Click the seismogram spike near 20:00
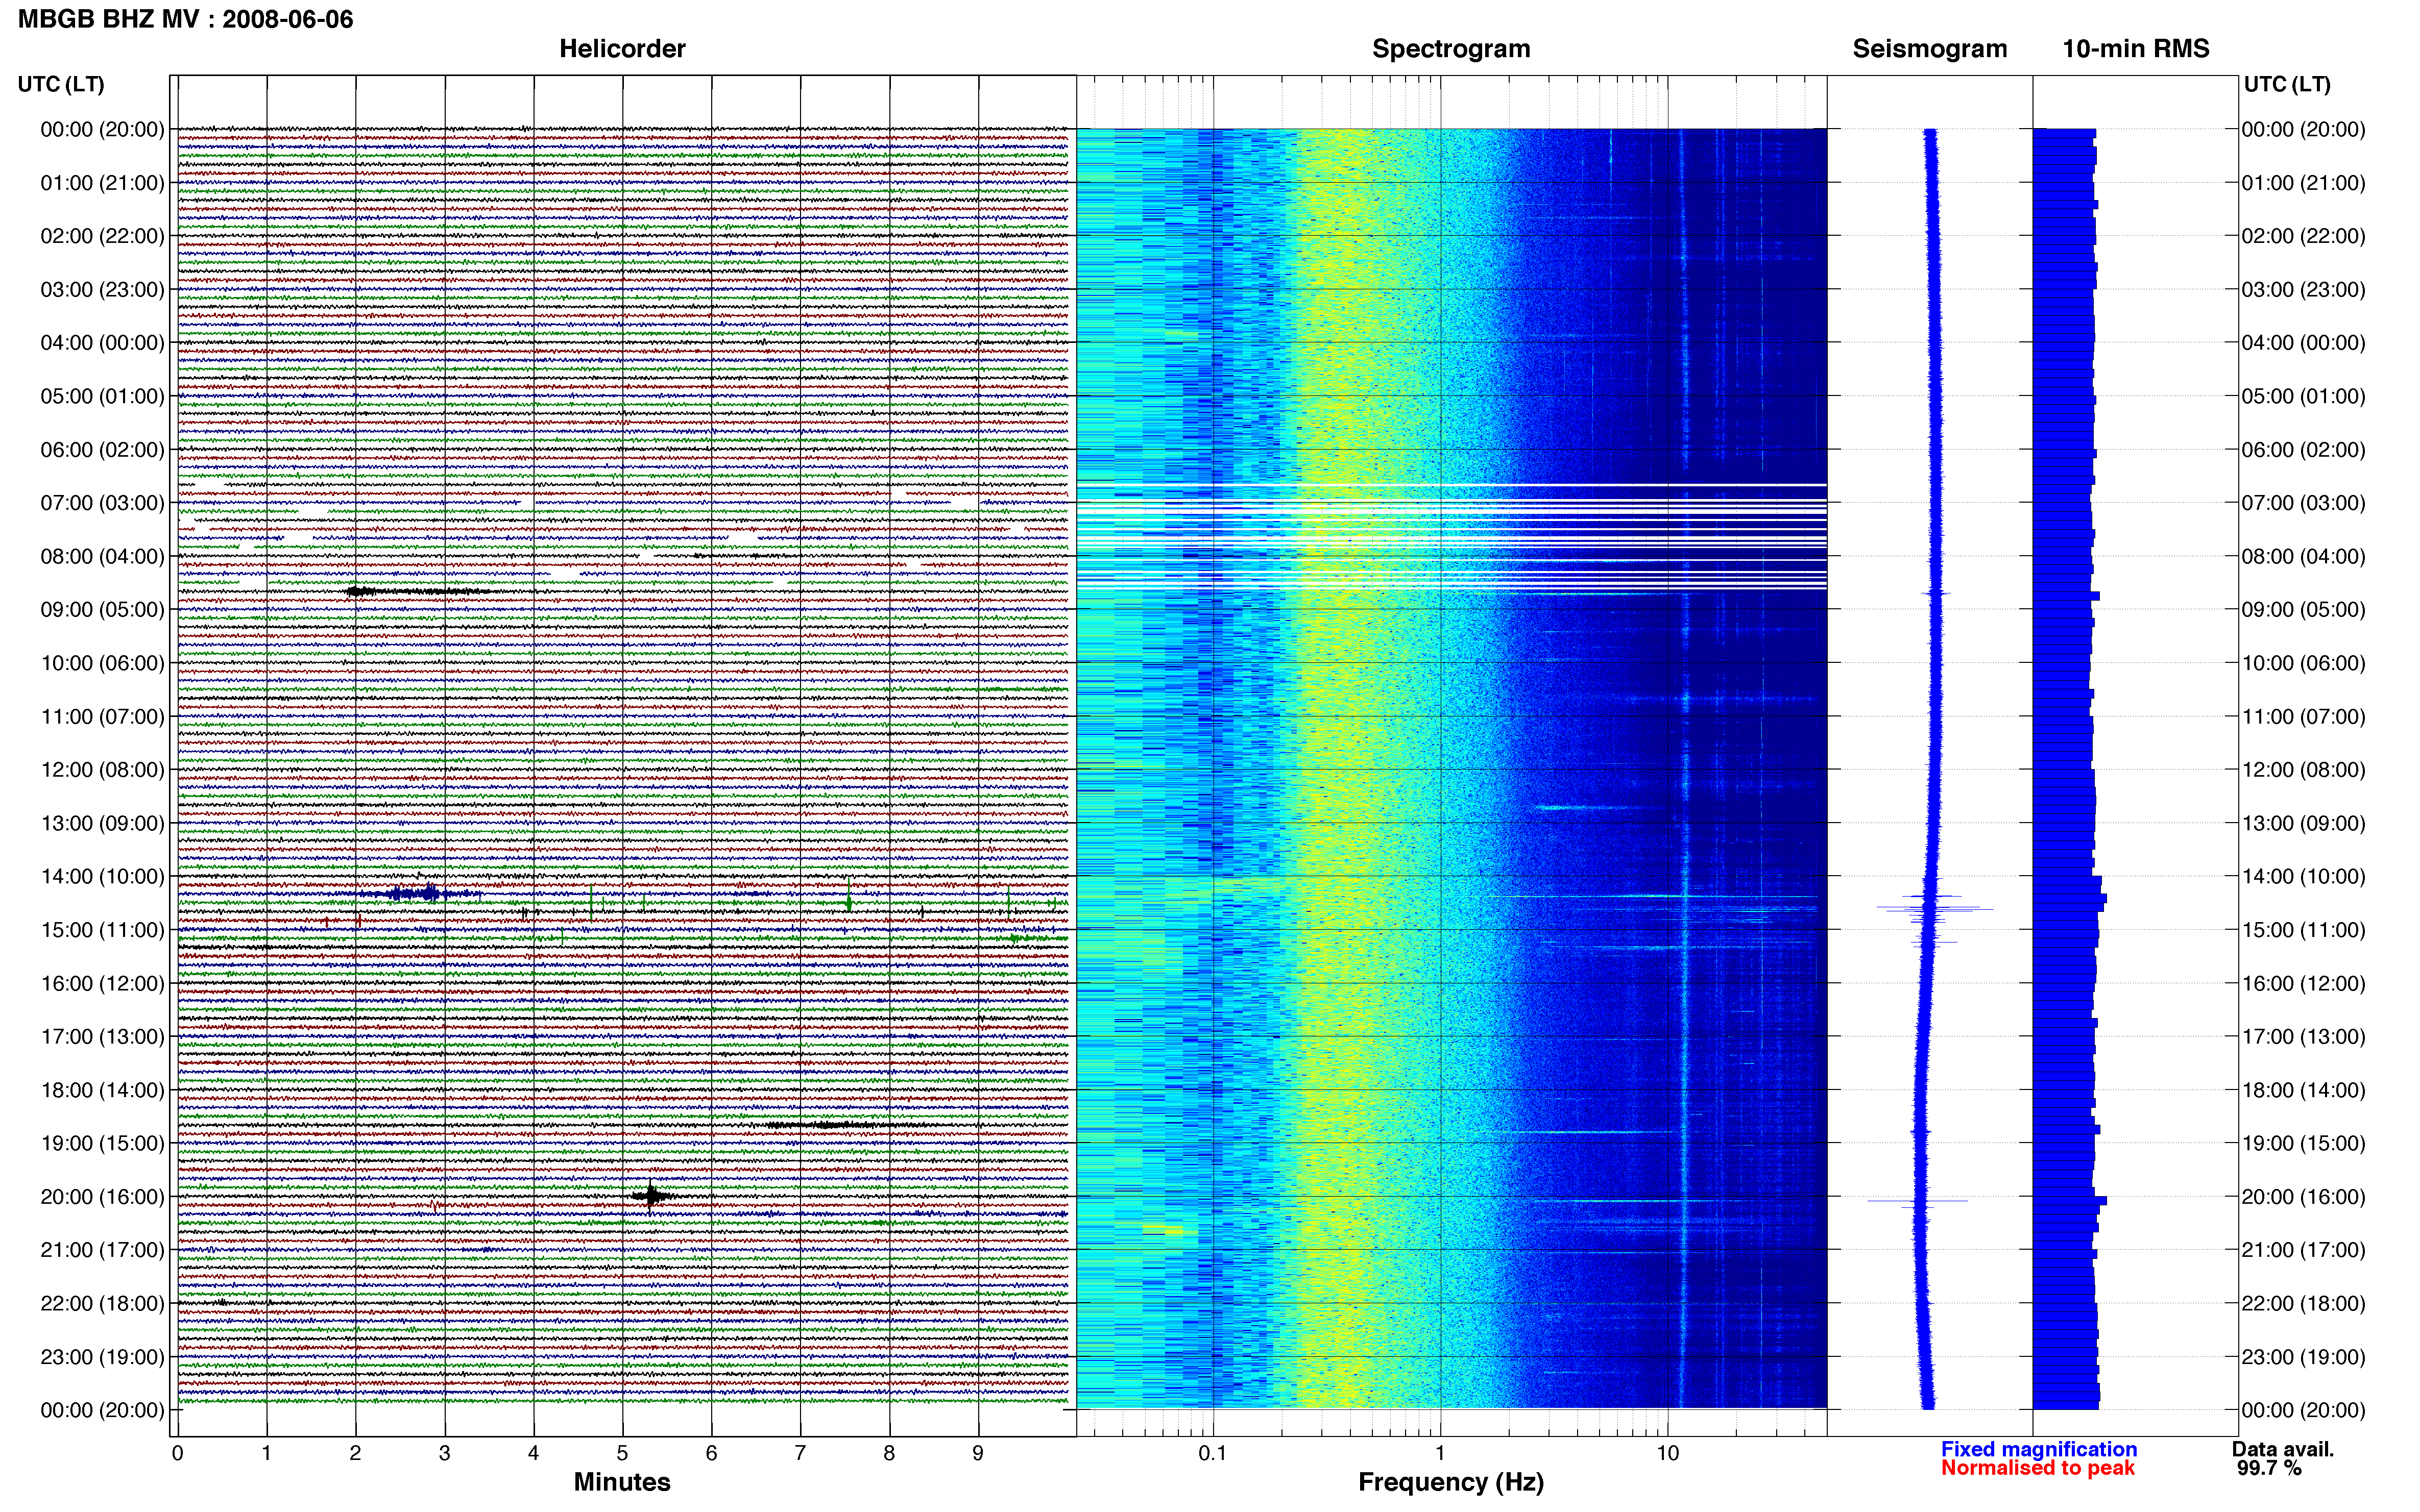Viewport: 2420px width, 1512px height. point(1918,1200)
